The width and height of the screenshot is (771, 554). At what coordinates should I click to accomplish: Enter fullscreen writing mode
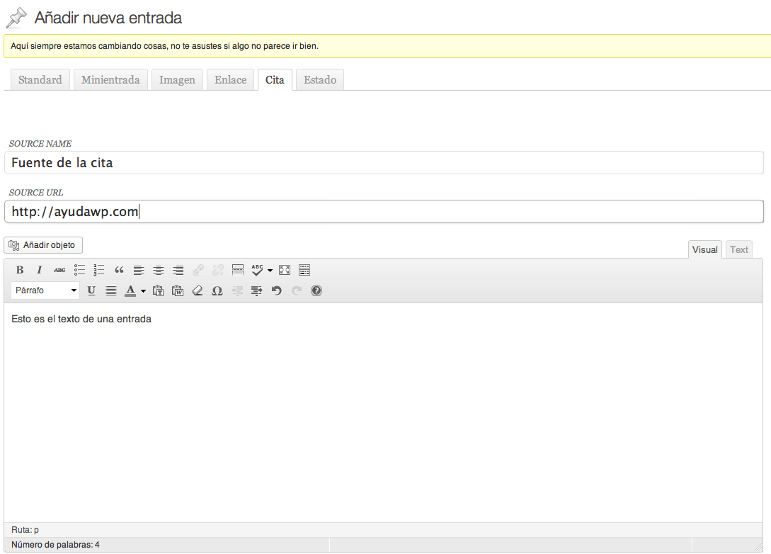pyautogui.click(x=285, y=270)
